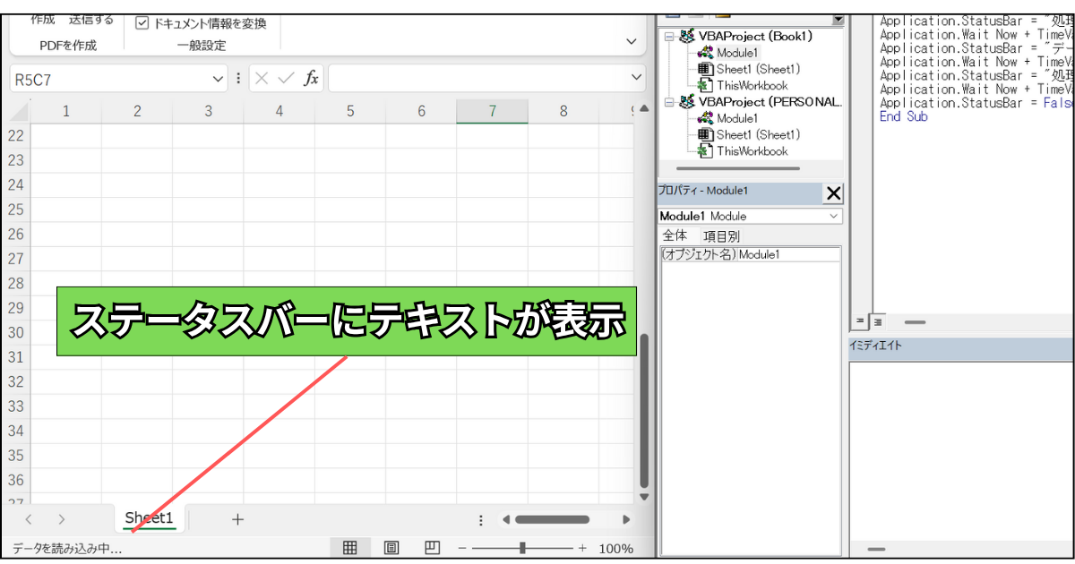Expand the formula bar with chevron
Screen dimensions: 1075x564
click(x=635, y=78)
